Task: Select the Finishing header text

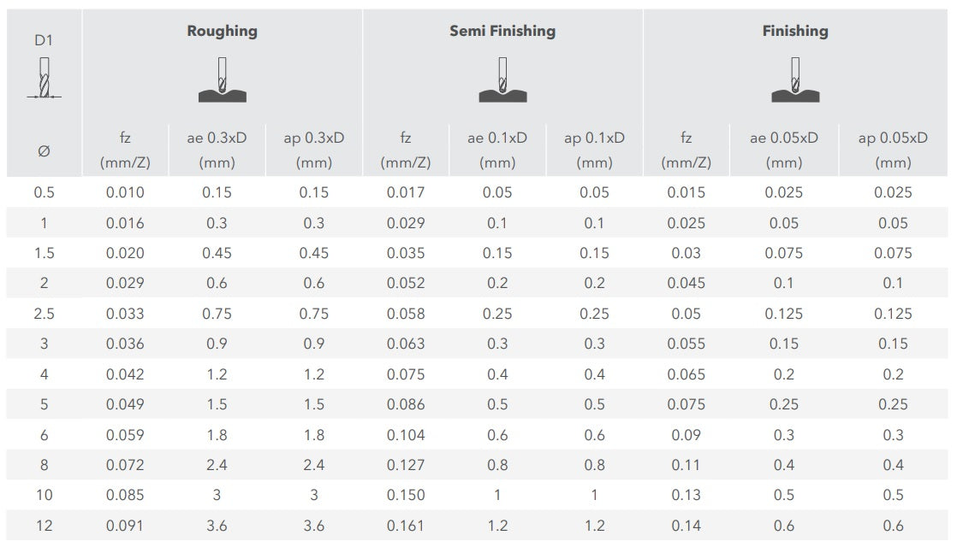Action: click(795, 31)
